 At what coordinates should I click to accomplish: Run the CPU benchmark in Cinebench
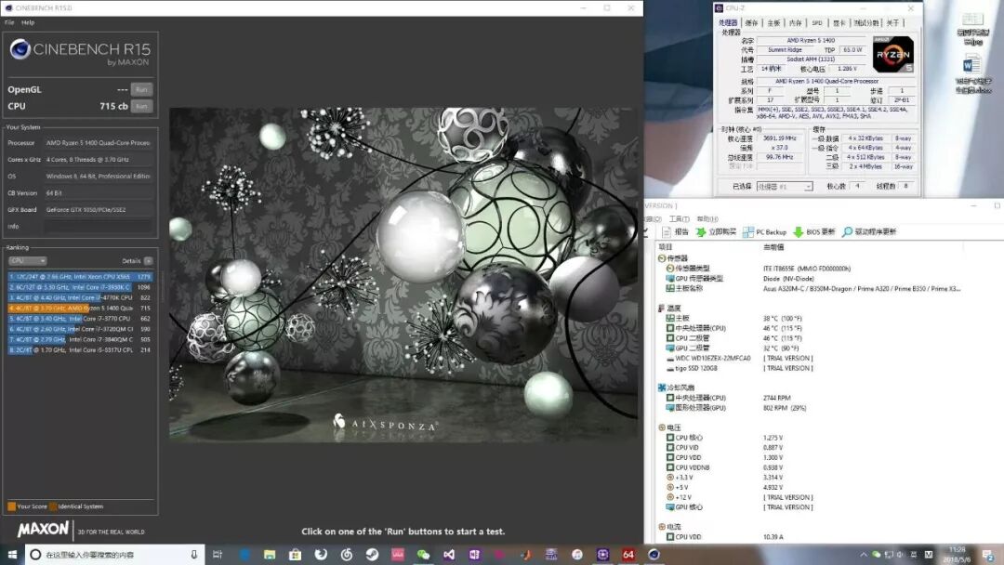tap(141, 106)
